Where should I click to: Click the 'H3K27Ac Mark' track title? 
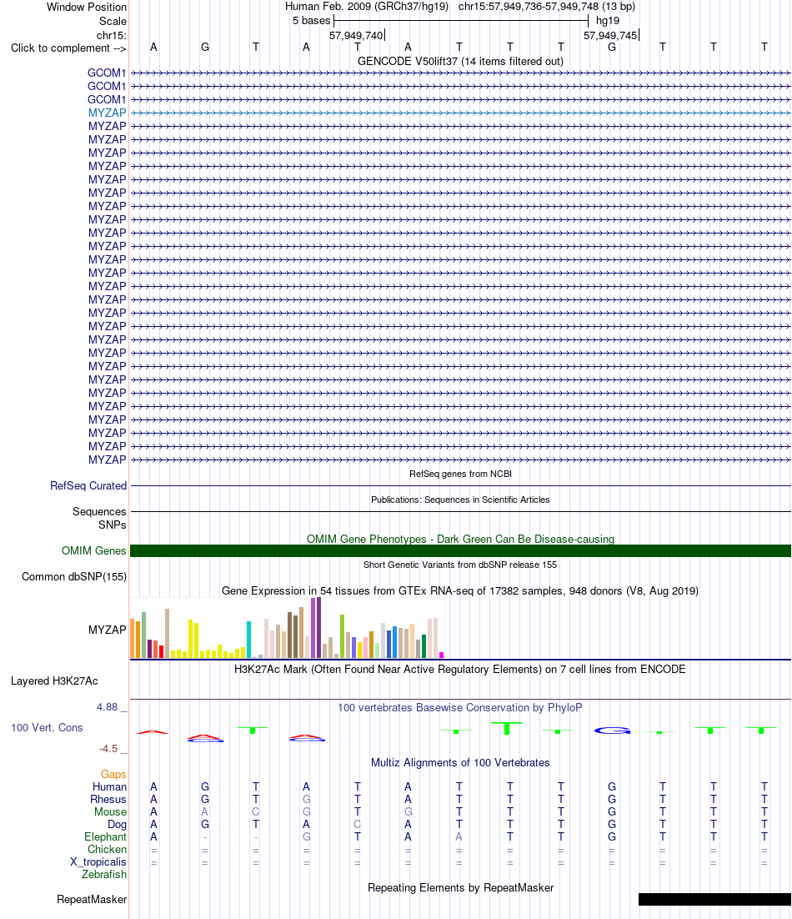tap(460, 670)
